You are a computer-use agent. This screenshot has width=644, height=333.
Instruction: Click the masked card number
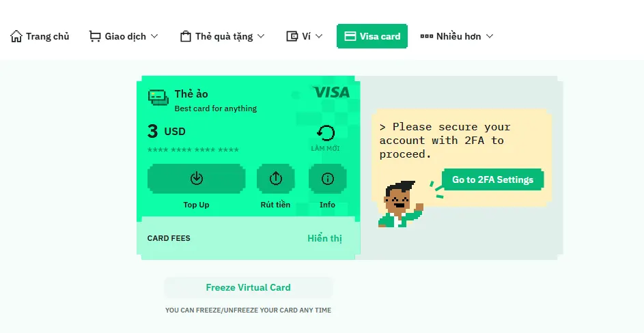click(x=193, y=150)
